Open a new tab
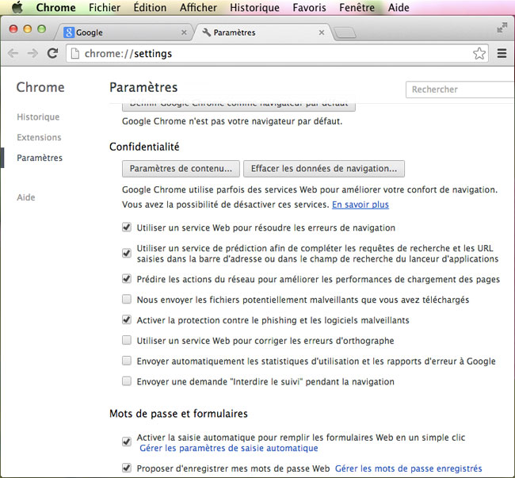Image resolution: width=515 pixels, height=478 pixels. point(345,33)
